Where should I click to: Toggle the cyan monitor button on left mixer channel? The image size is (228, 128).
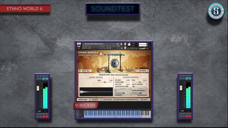point(45,79)
